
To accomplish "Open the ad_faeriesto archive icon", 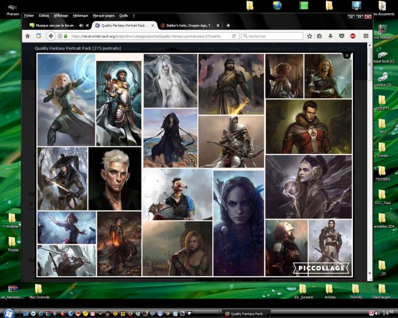I will (x=12, y=291).
